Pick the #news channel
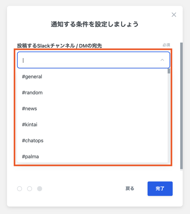 click(30, 109)
